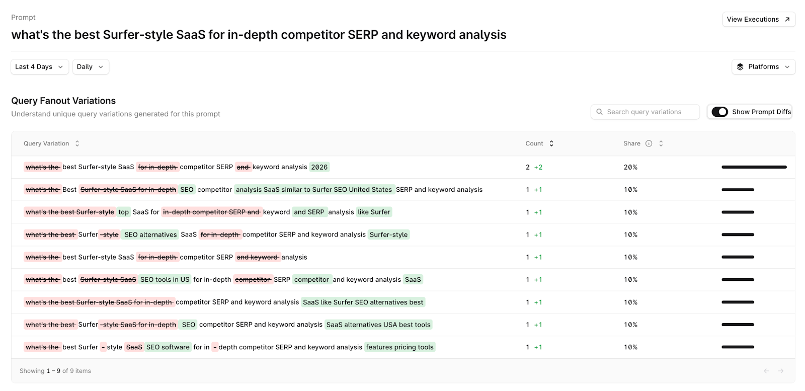The height and width of the screenshot is (391, 805).
Task: Go to next page arrow
Action: [x=781, y=371]
